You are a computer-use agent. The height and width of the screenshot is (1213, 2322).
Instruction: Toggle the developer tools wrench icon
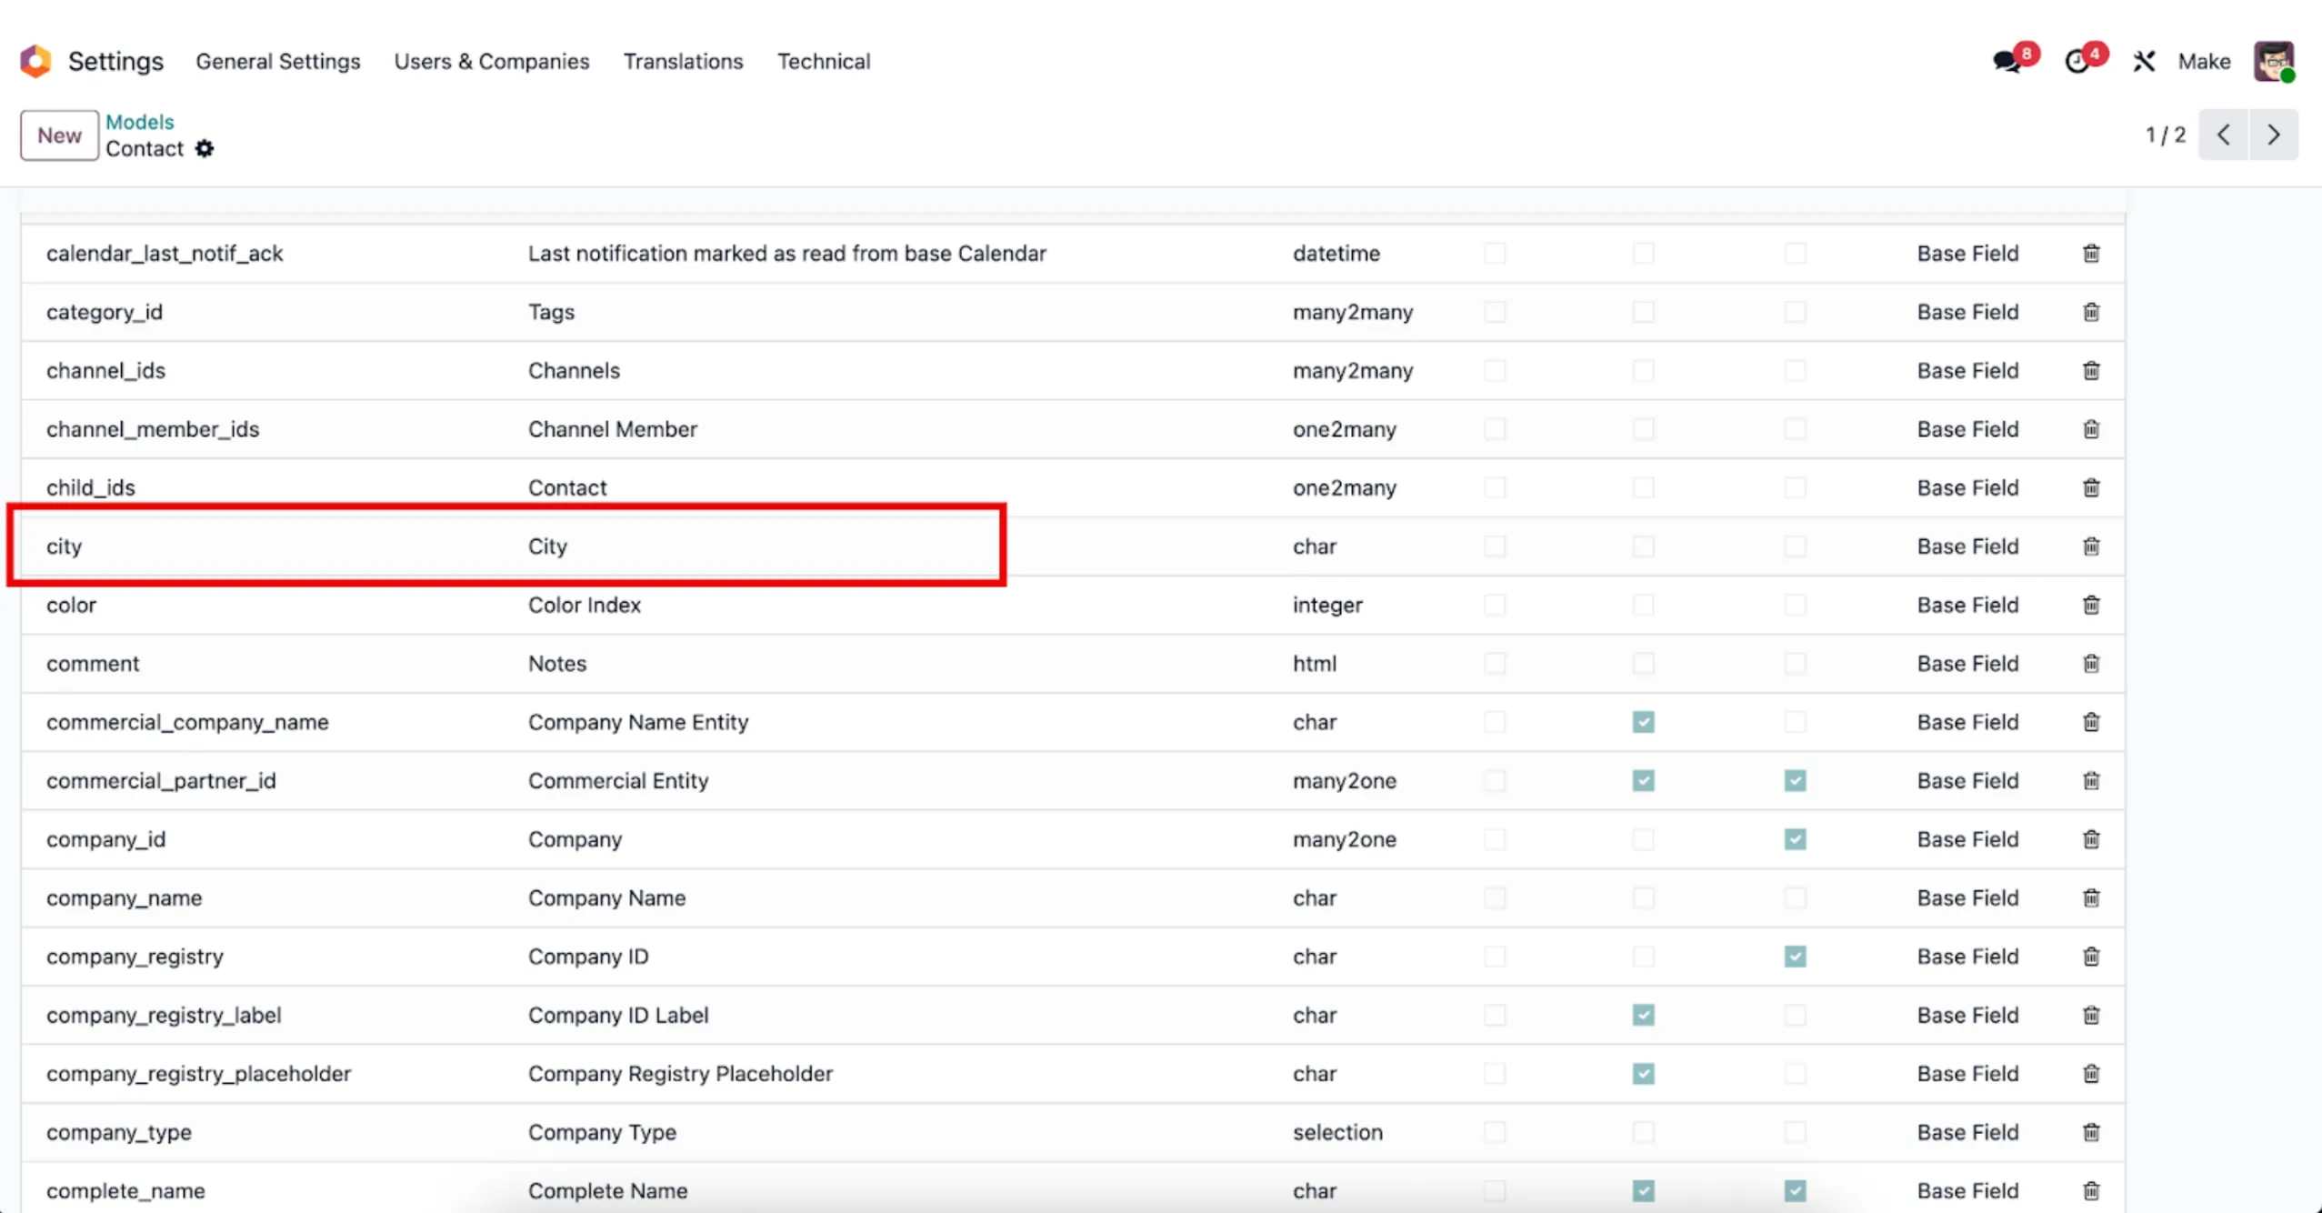point(2144,62)
